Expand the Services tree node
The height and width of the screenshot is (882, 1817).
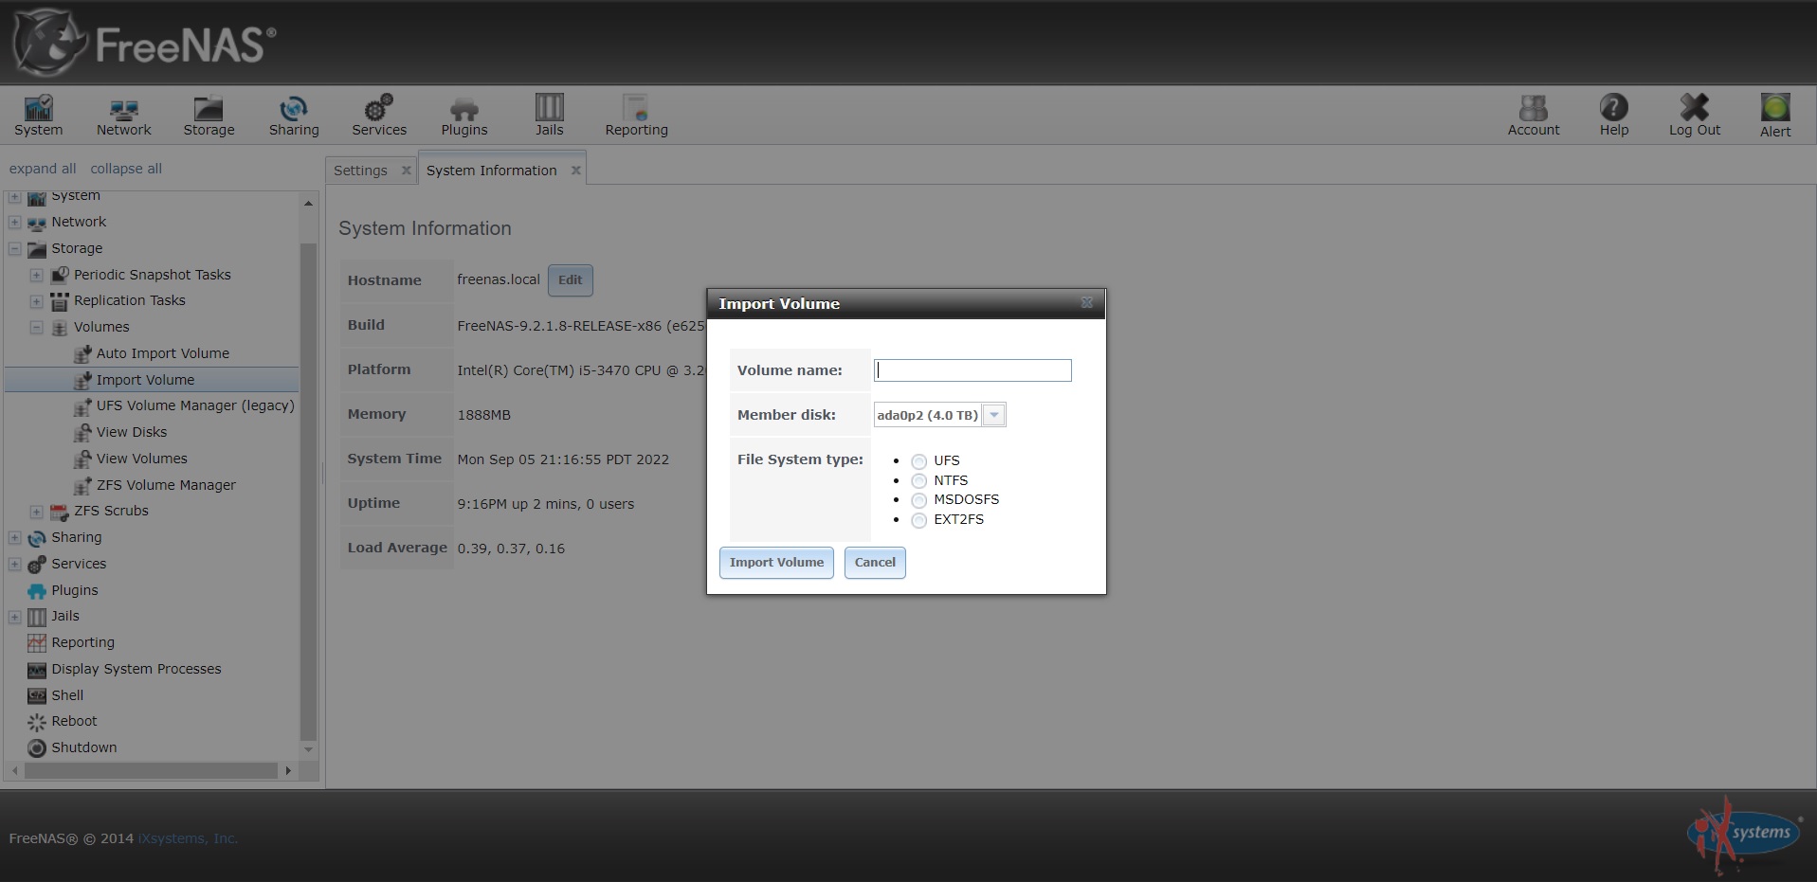click(x=14, y=564)
